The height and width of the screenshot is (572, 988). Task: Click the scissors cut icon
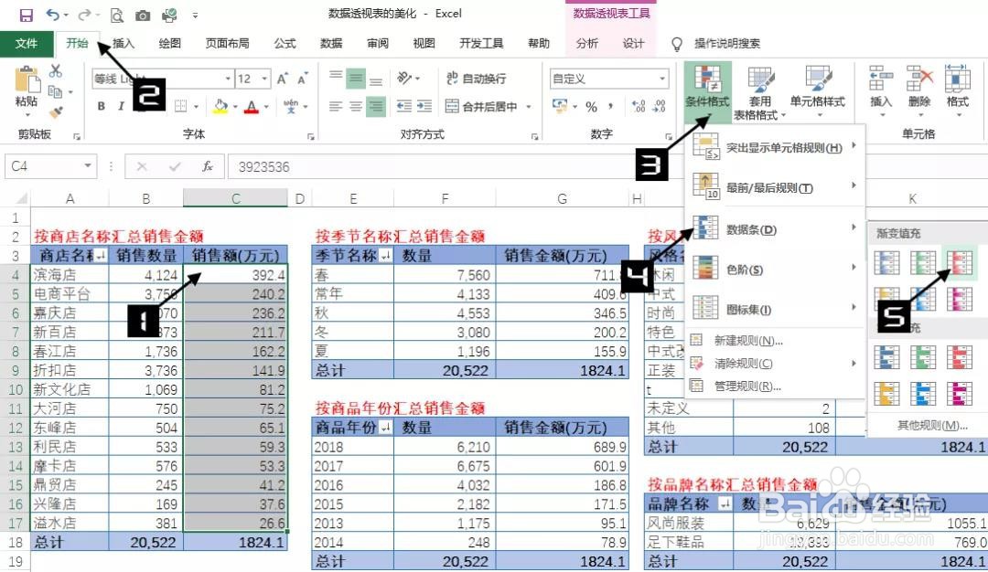coord(56,71)
